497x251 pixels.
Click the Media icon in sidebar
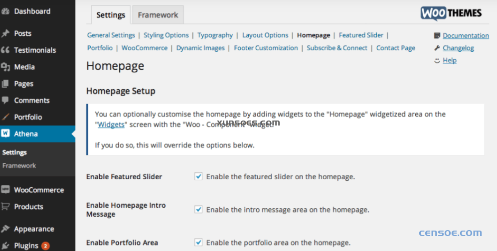click(x=5, y=67)
